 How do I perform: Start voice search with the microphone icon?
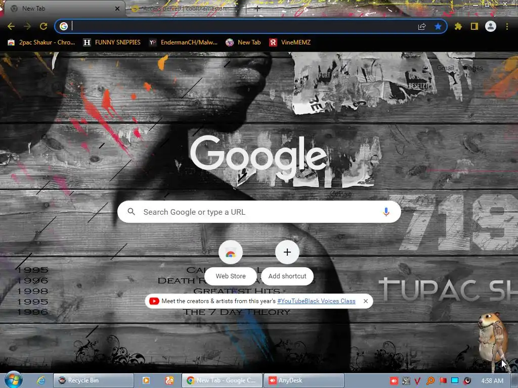[x=386, y=212]
